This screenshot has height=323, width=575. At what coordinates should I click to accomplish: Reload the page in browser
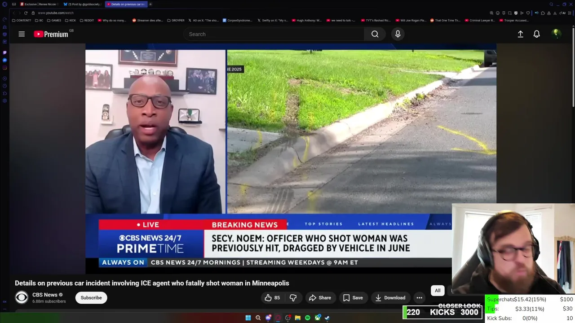click(x=26, y=13)
